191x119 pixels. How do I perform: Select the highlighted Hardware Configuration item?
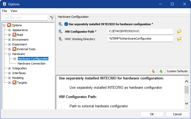pyautogui.click(x=33, y=59)
